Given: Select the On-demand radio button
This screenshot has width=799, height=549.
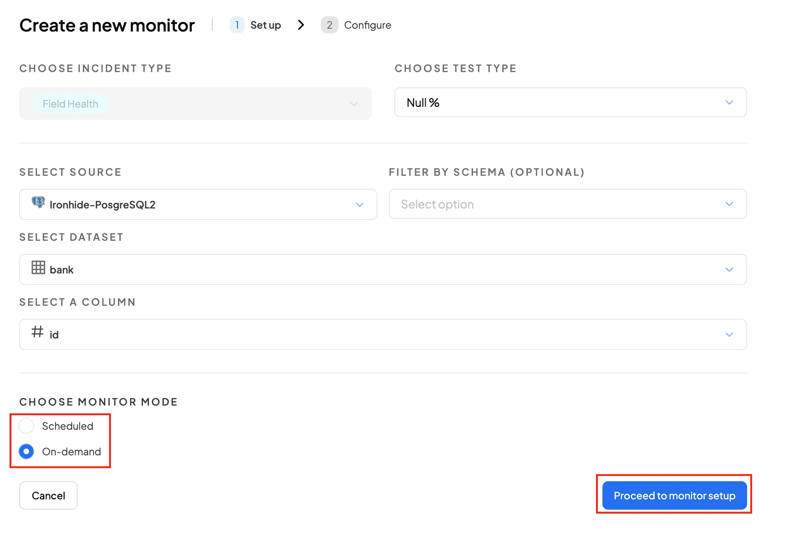Looking at the screenshot, I should pos(27,452).
